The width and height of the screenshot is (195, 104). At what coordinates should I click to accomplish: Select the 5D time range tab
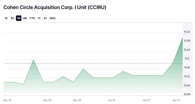[12, 18]
